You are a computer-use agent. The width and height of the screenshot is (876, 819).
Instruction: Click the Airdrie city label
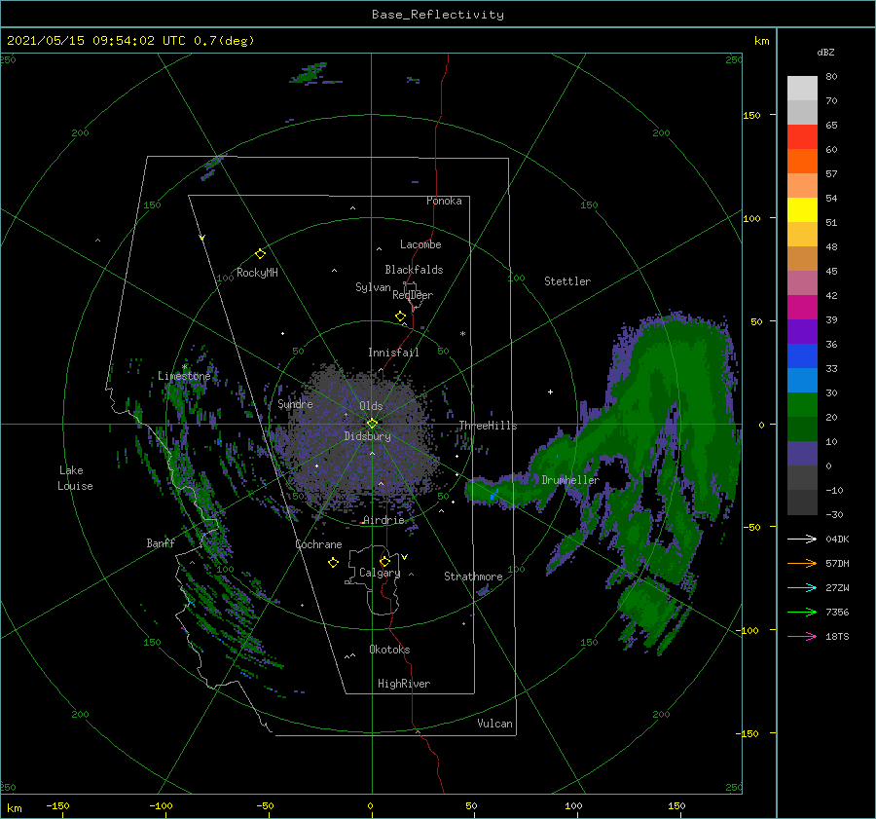(x=383, y=520)
